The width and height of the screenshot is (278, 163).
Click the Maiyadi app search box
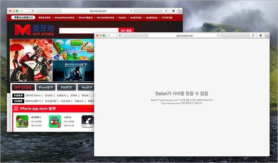pos(89,31)
